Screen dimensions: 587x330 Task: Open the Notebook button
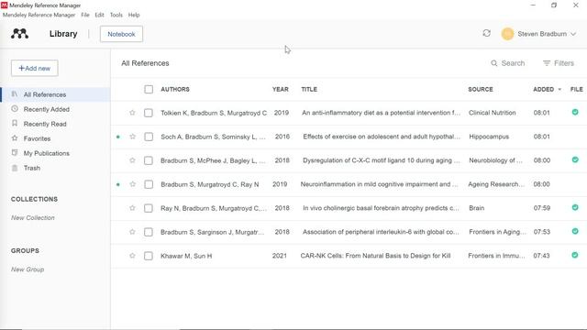(121, 34)
